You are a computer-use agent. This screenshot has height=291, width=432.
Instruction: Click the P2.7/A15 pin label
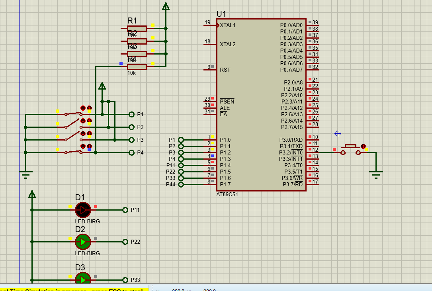[292, 127]
